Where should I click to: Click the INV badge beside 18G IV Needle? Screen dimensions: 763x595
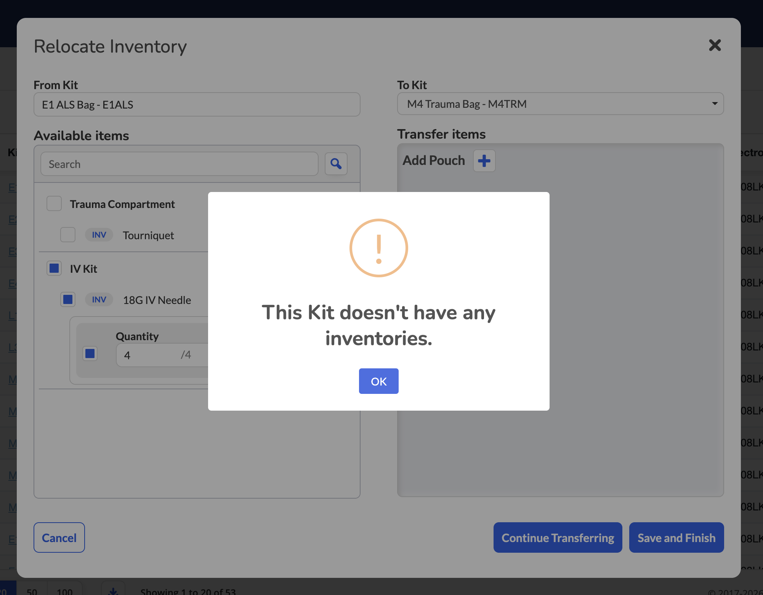coord(99,299)
